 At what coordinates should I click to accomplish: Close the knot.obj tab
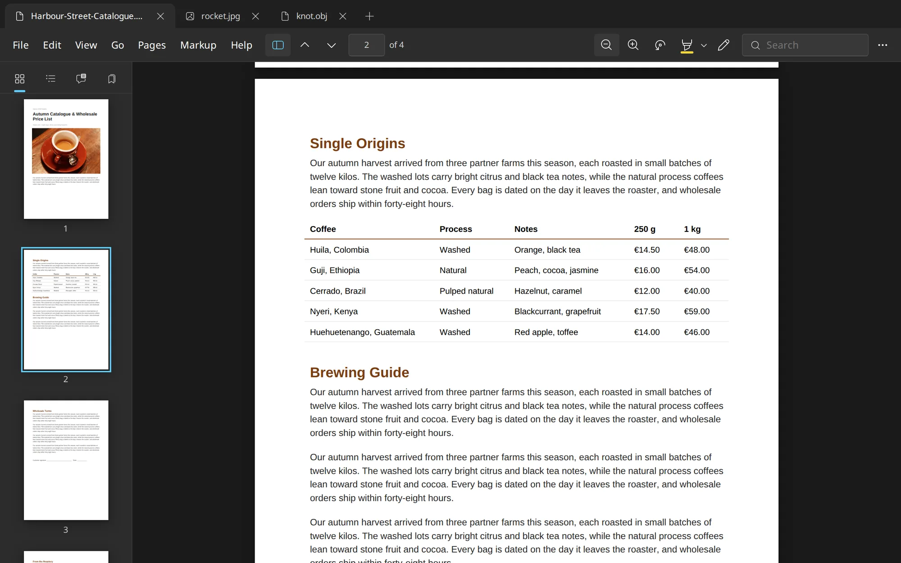tap(343, 16)
